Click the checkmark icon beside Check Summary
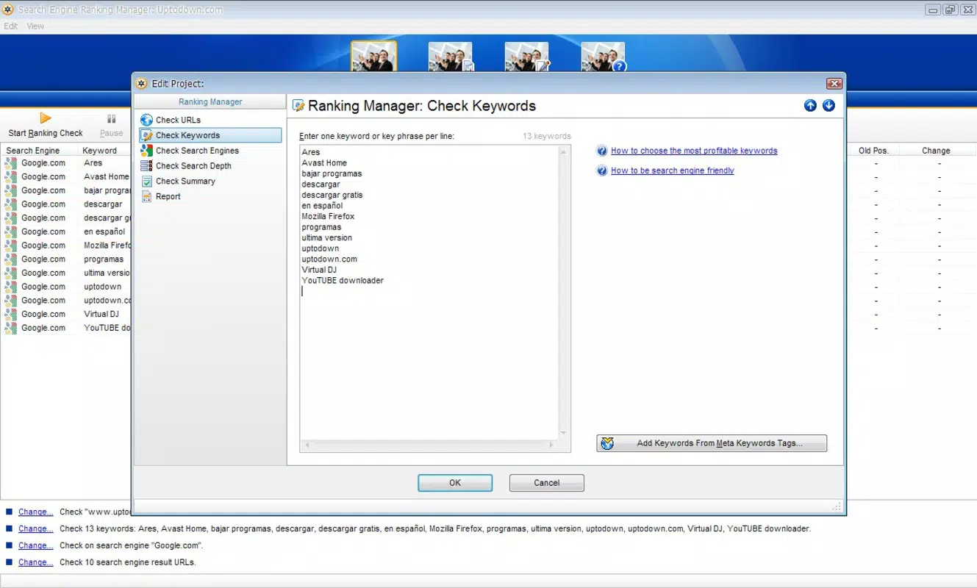The width and height of the screenshot is (977, 588). (x=146, y=182)
